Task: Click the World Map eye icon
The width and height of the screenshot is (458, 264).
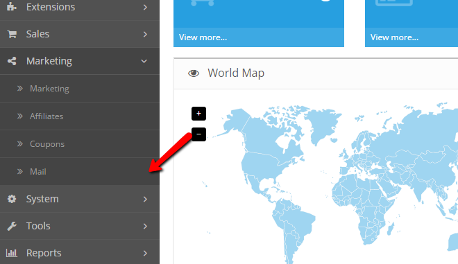Action: tap(194, 73)
